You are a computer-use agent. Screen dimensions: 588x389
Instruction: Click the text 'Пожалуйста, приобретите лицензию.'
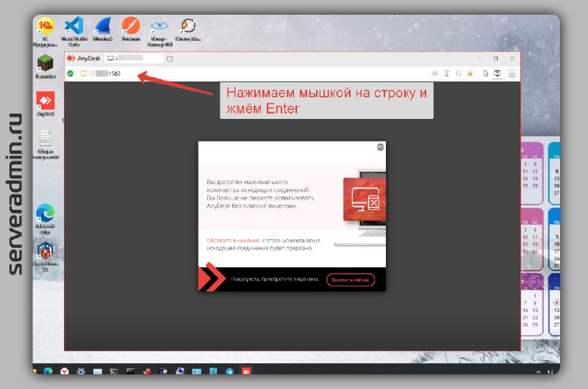(x=274, y=279)
